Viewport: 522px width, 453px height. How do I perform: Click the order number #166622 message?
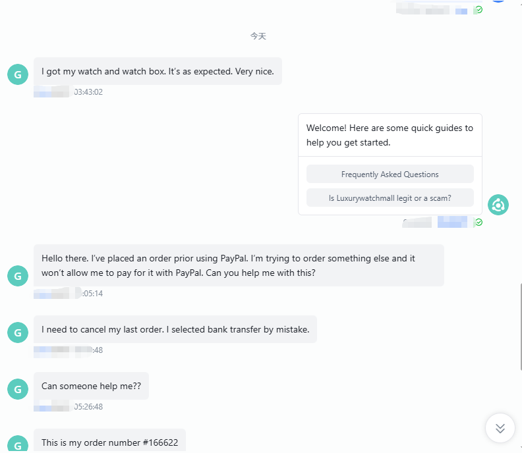109,442
